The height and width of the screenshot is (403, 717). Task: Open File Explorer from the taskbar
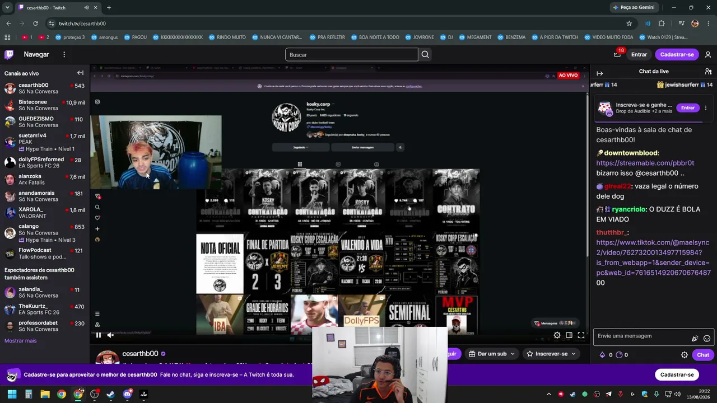(x=45, y=394)
